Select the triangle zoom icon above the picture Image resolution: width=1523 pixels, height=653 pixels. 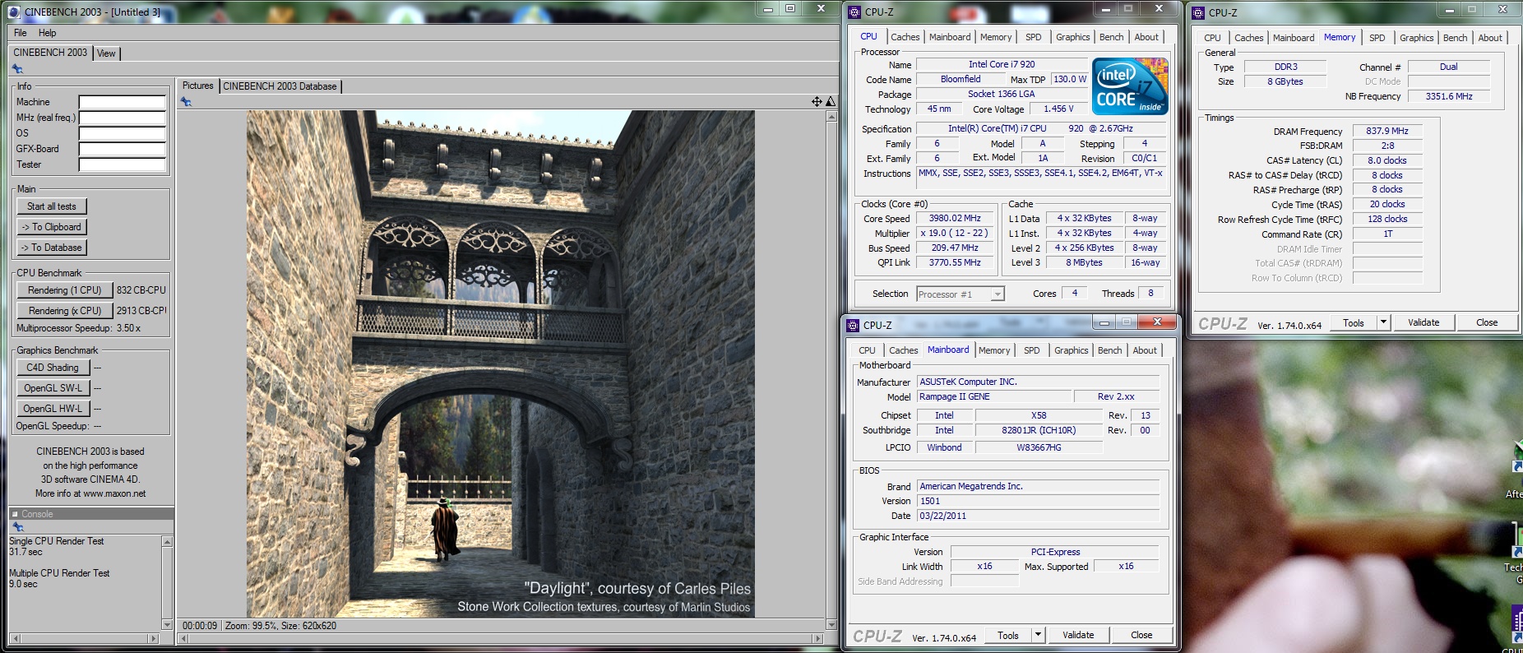coord(830,101)
